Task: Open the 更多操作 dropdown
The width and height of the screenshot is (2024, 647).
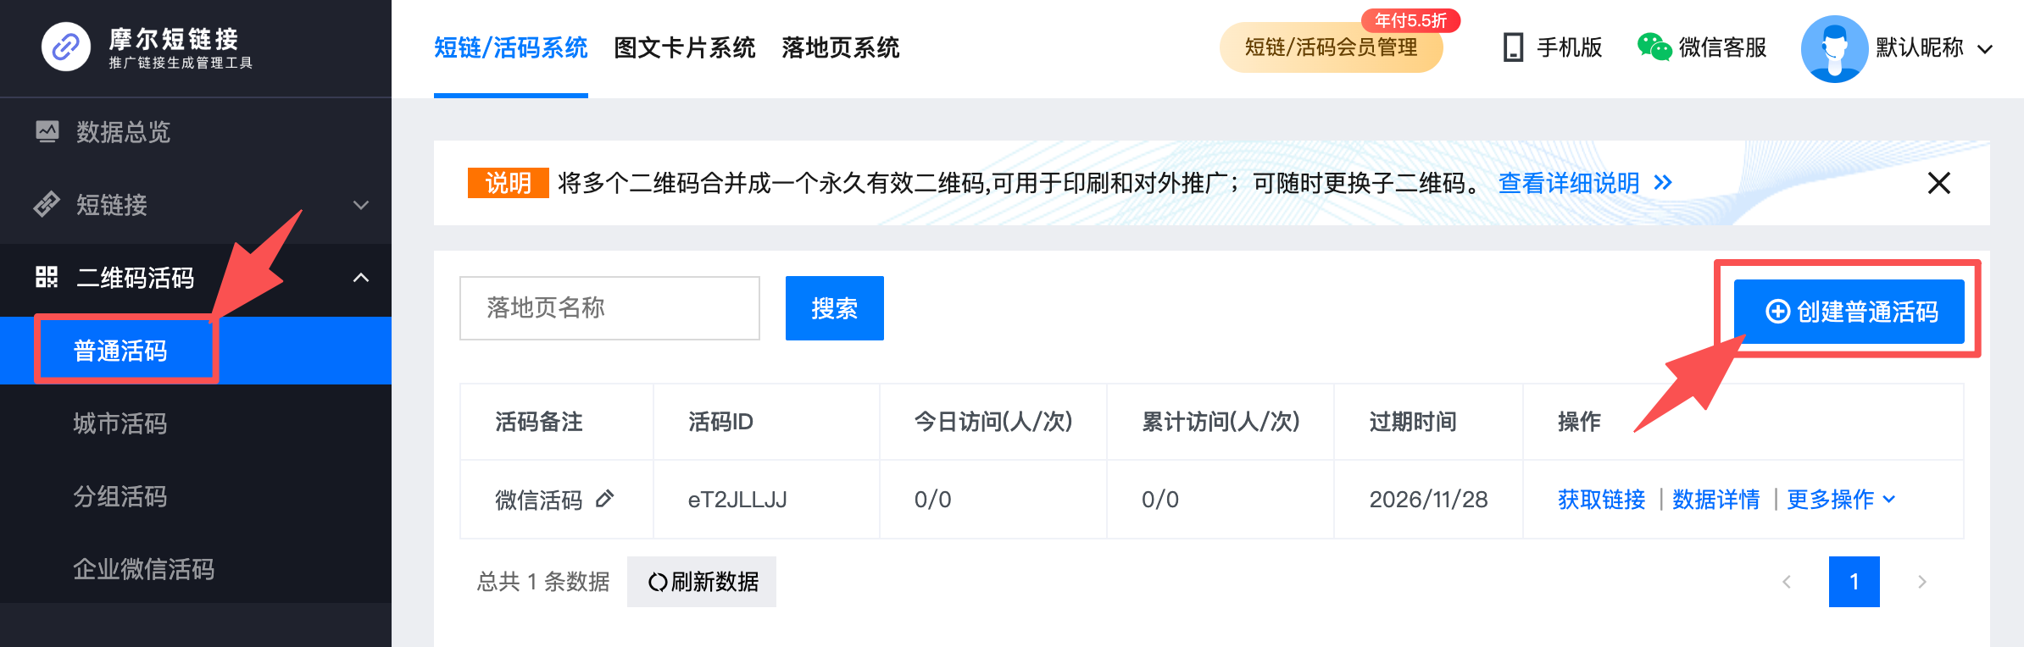Action: [x=1840, y=500]
